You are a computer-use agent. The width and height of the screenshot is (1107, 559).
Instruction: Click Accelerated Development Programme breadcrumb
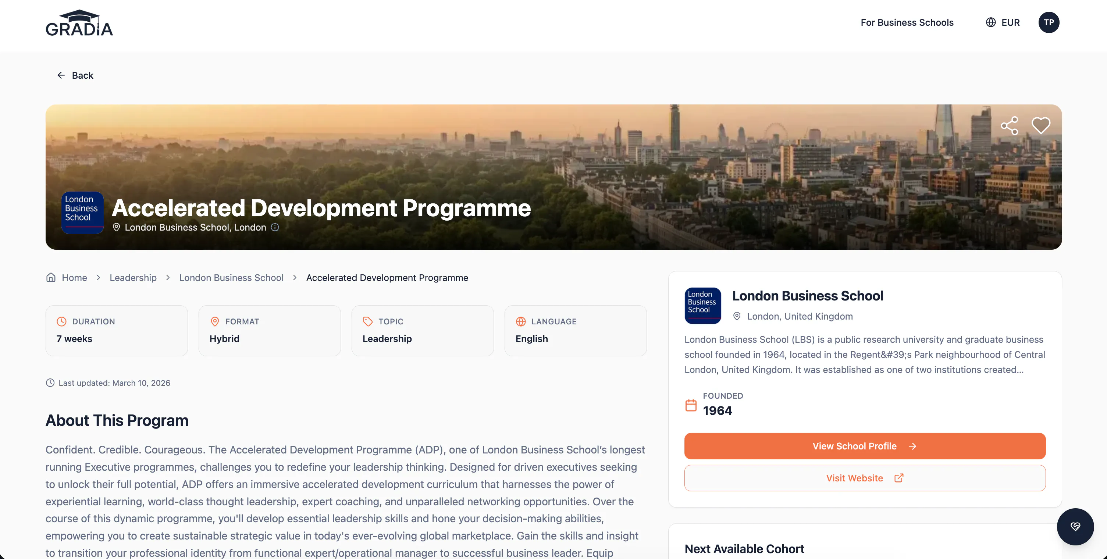pos(387,278)
